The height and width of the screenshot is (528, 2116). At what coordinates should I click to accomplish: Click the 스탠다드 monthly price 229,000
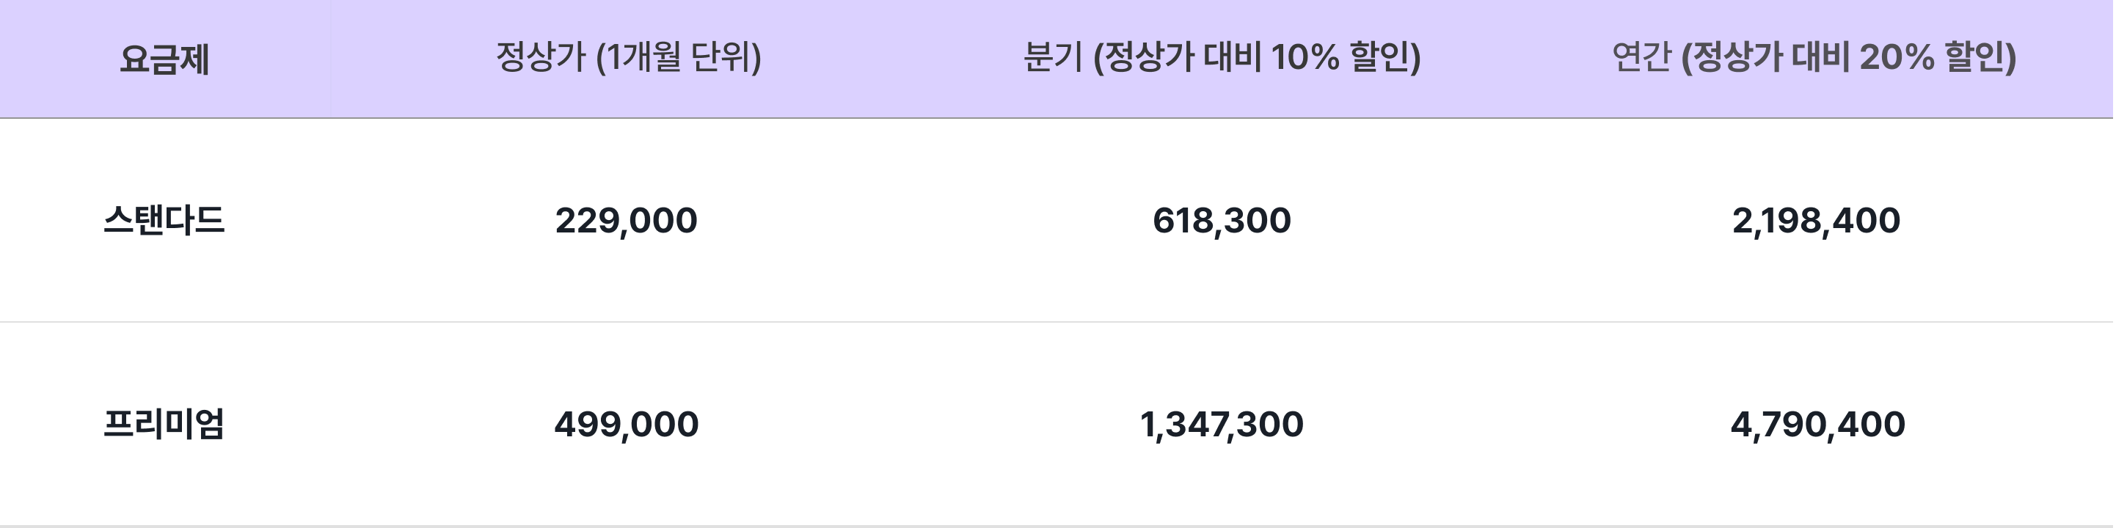(x=626, y=220)
